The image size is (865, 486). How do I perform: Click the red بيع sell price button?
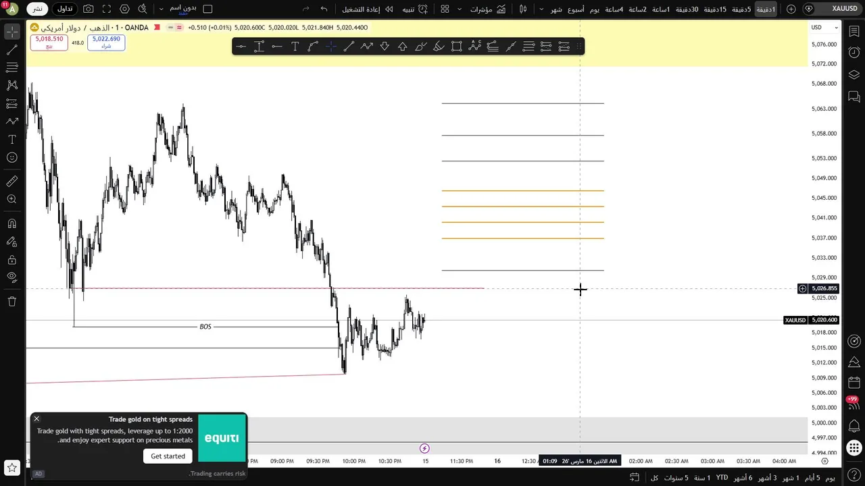coord(49,43)
